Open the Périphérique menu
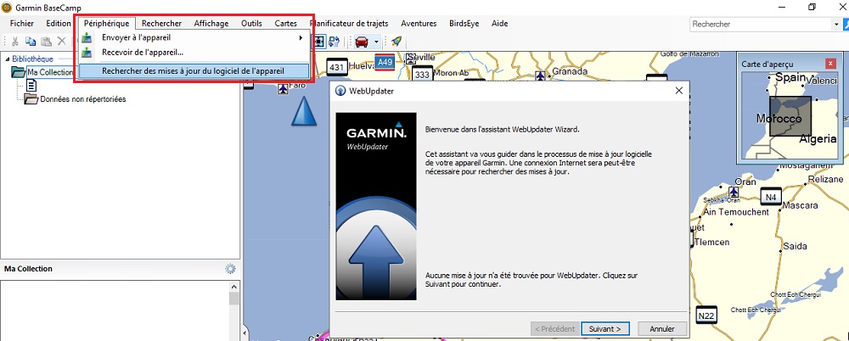The height and width of the screenshot is (341, 849). 107,23
